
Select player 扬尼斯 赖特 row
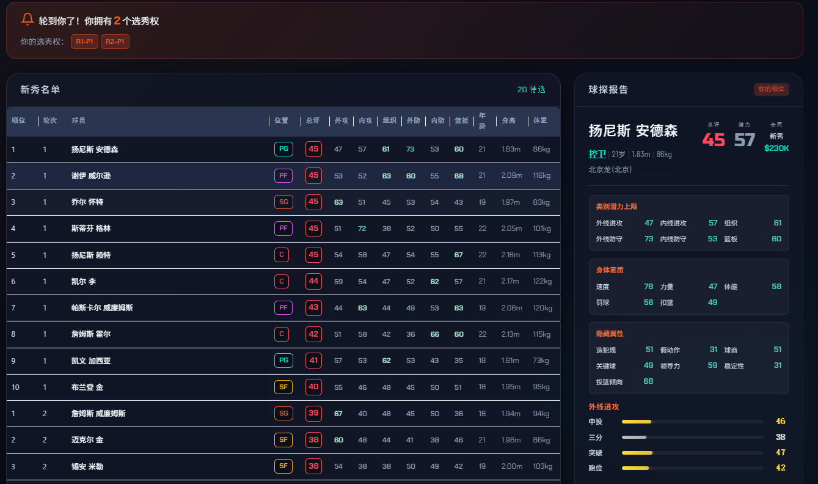[x=283, y=255]
